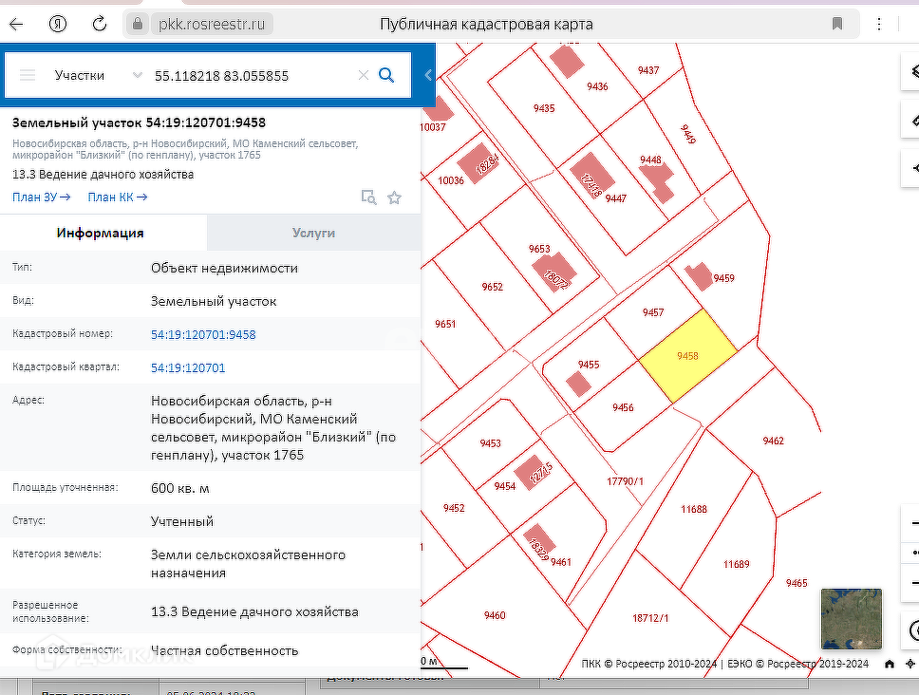Switch basemap via satellite thumbnail
Viewport: 919px width, 695px height.
(851, 619)
